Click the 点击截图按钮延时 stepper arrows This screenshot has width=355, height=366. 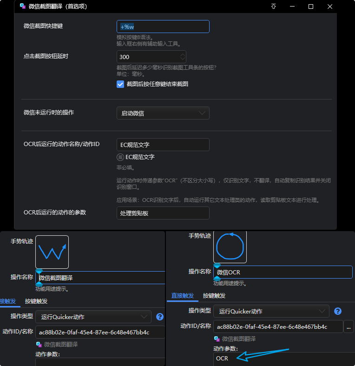coord(183,57)
